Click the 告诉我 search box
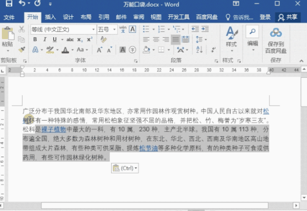The height and width of the screenshot is (211, 307). point(240,17)
